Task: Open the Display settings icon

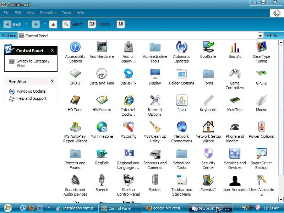Action: pos(155,73)
